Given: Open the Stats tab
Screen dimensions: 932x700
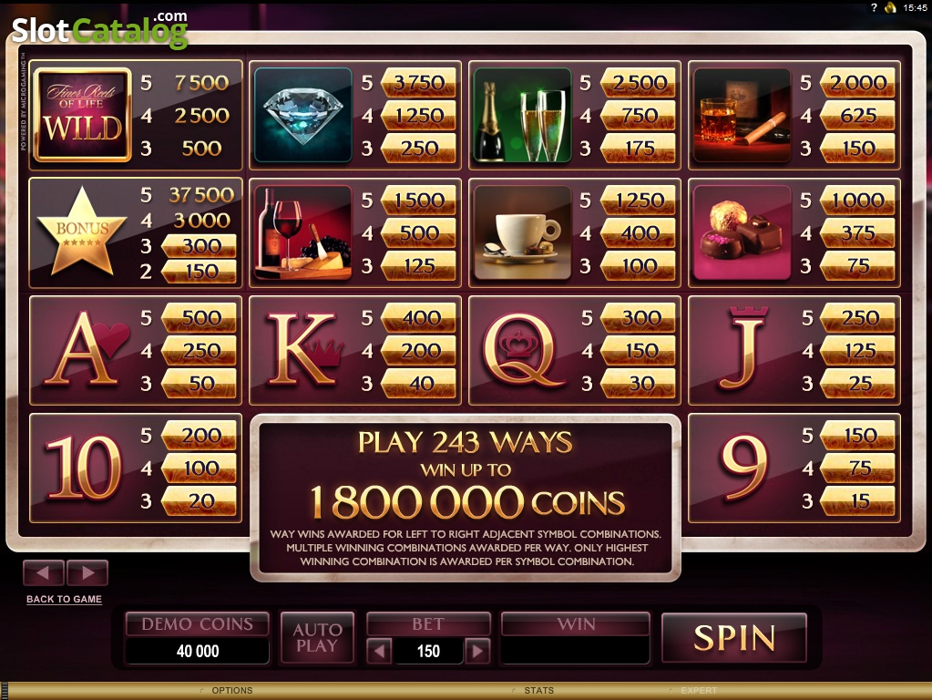Looking at the screenshot, I should click(538, 691).
